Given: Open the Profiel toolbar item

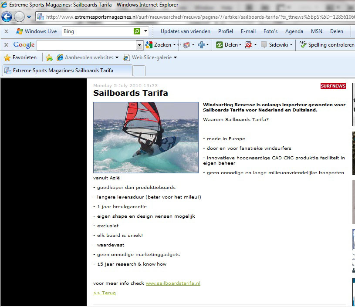Looking at the screenshot, I should click(226, 31).
